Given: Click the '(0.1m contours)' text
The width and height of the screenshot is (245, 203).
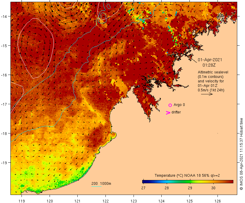Looking at the screenshot, I should coord(210,77).
